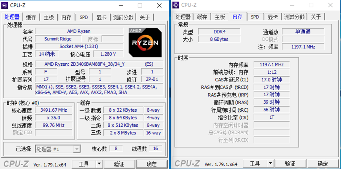Click the 验证 button in right window

290,164
